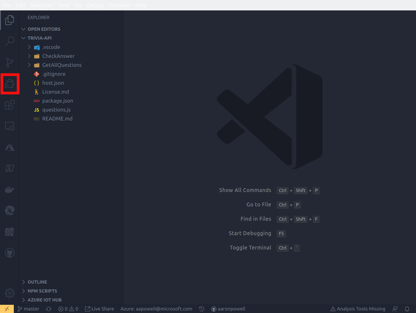Open the Debug menu
416x313 pixels.
coord(95,5)
